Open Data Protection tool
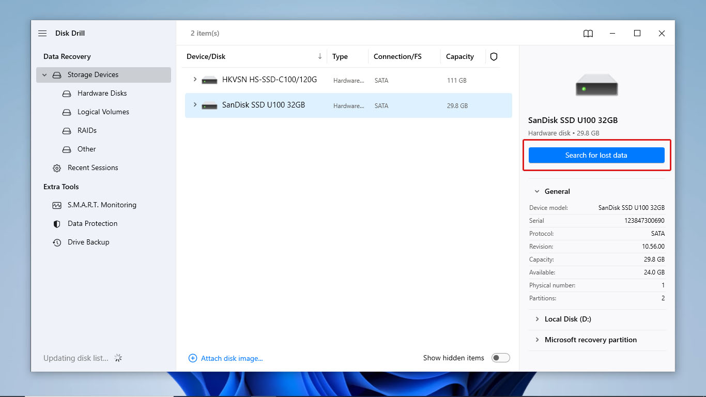The image size is (706, 397). 93,224
